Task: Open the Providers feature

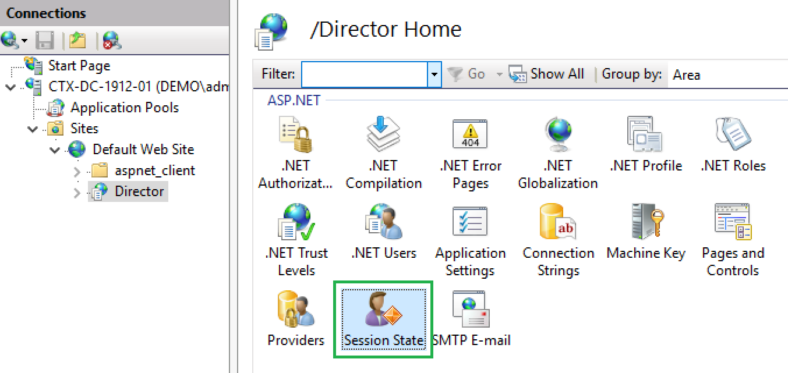Action: tap(296, 318)
